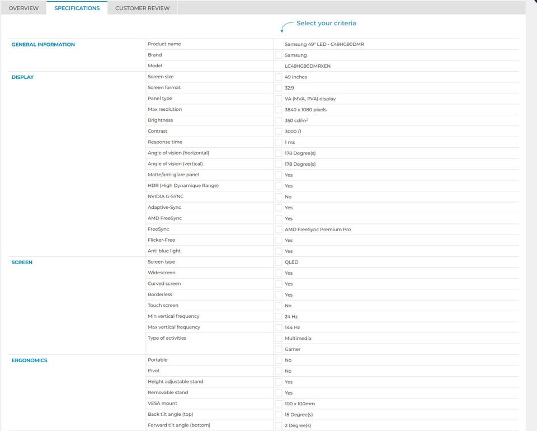Screen dimensions: 537x431
Task: Select the 3000 /1 contrast checkbox
Action: click(x=279, y=132)
